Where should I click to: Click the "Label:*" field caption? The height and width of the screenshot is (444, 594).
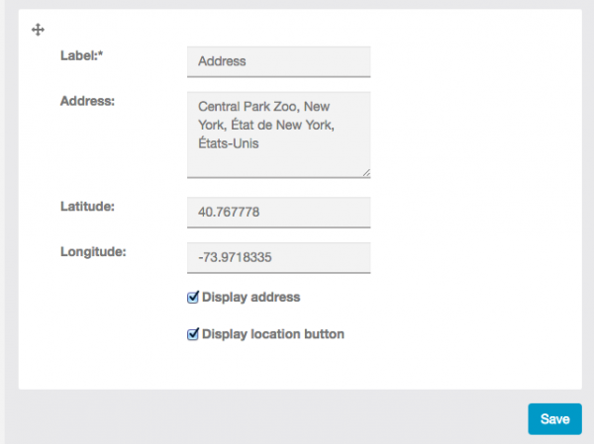80,55
